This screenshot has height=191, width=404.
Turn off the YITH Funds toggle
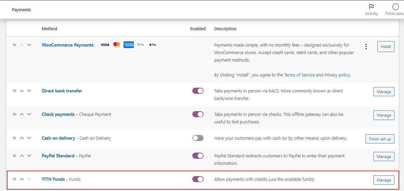[198, 179]
